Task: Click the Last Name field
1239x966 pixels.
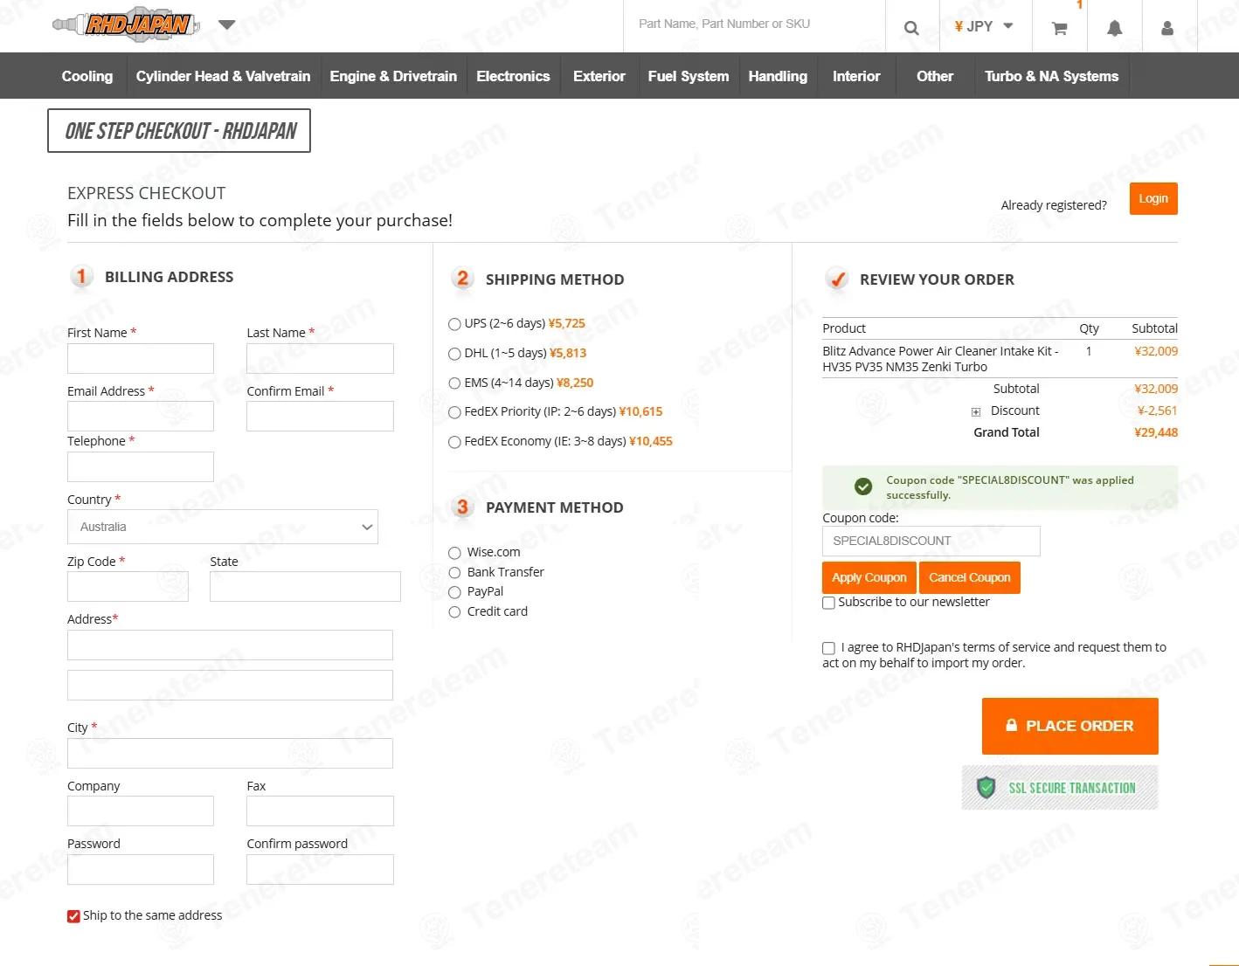Action: tap(320, 358)
